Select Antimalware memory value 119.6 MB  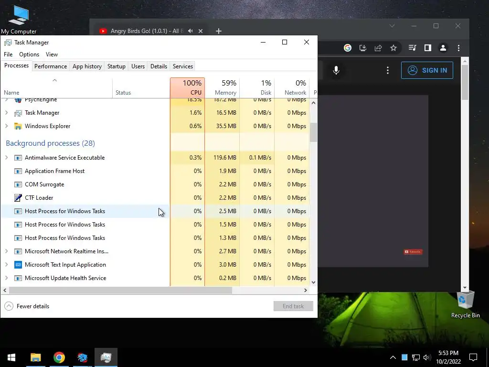225,158
